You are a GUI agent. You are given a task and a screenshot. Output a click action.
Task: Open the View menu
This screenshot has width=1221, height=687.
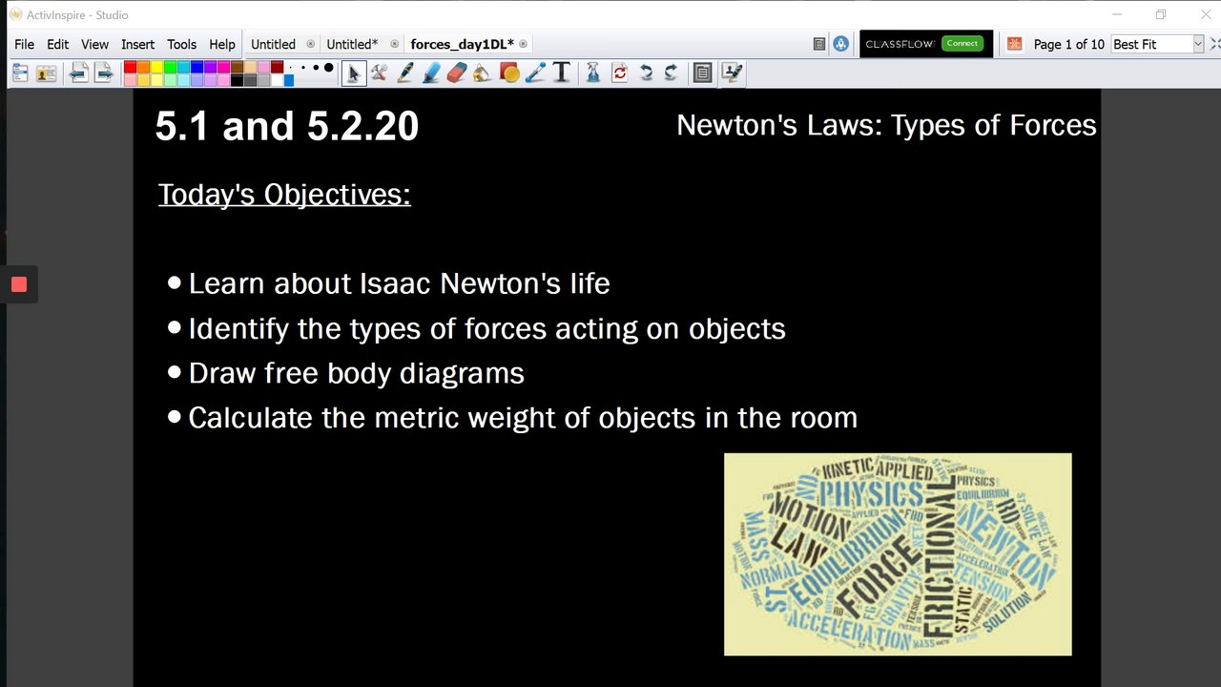tap(94, 44)
